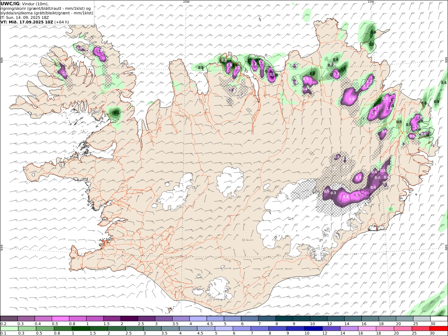Select the bottom-row legend swatch between 2 and 2.5

click(x=117, y=329)
